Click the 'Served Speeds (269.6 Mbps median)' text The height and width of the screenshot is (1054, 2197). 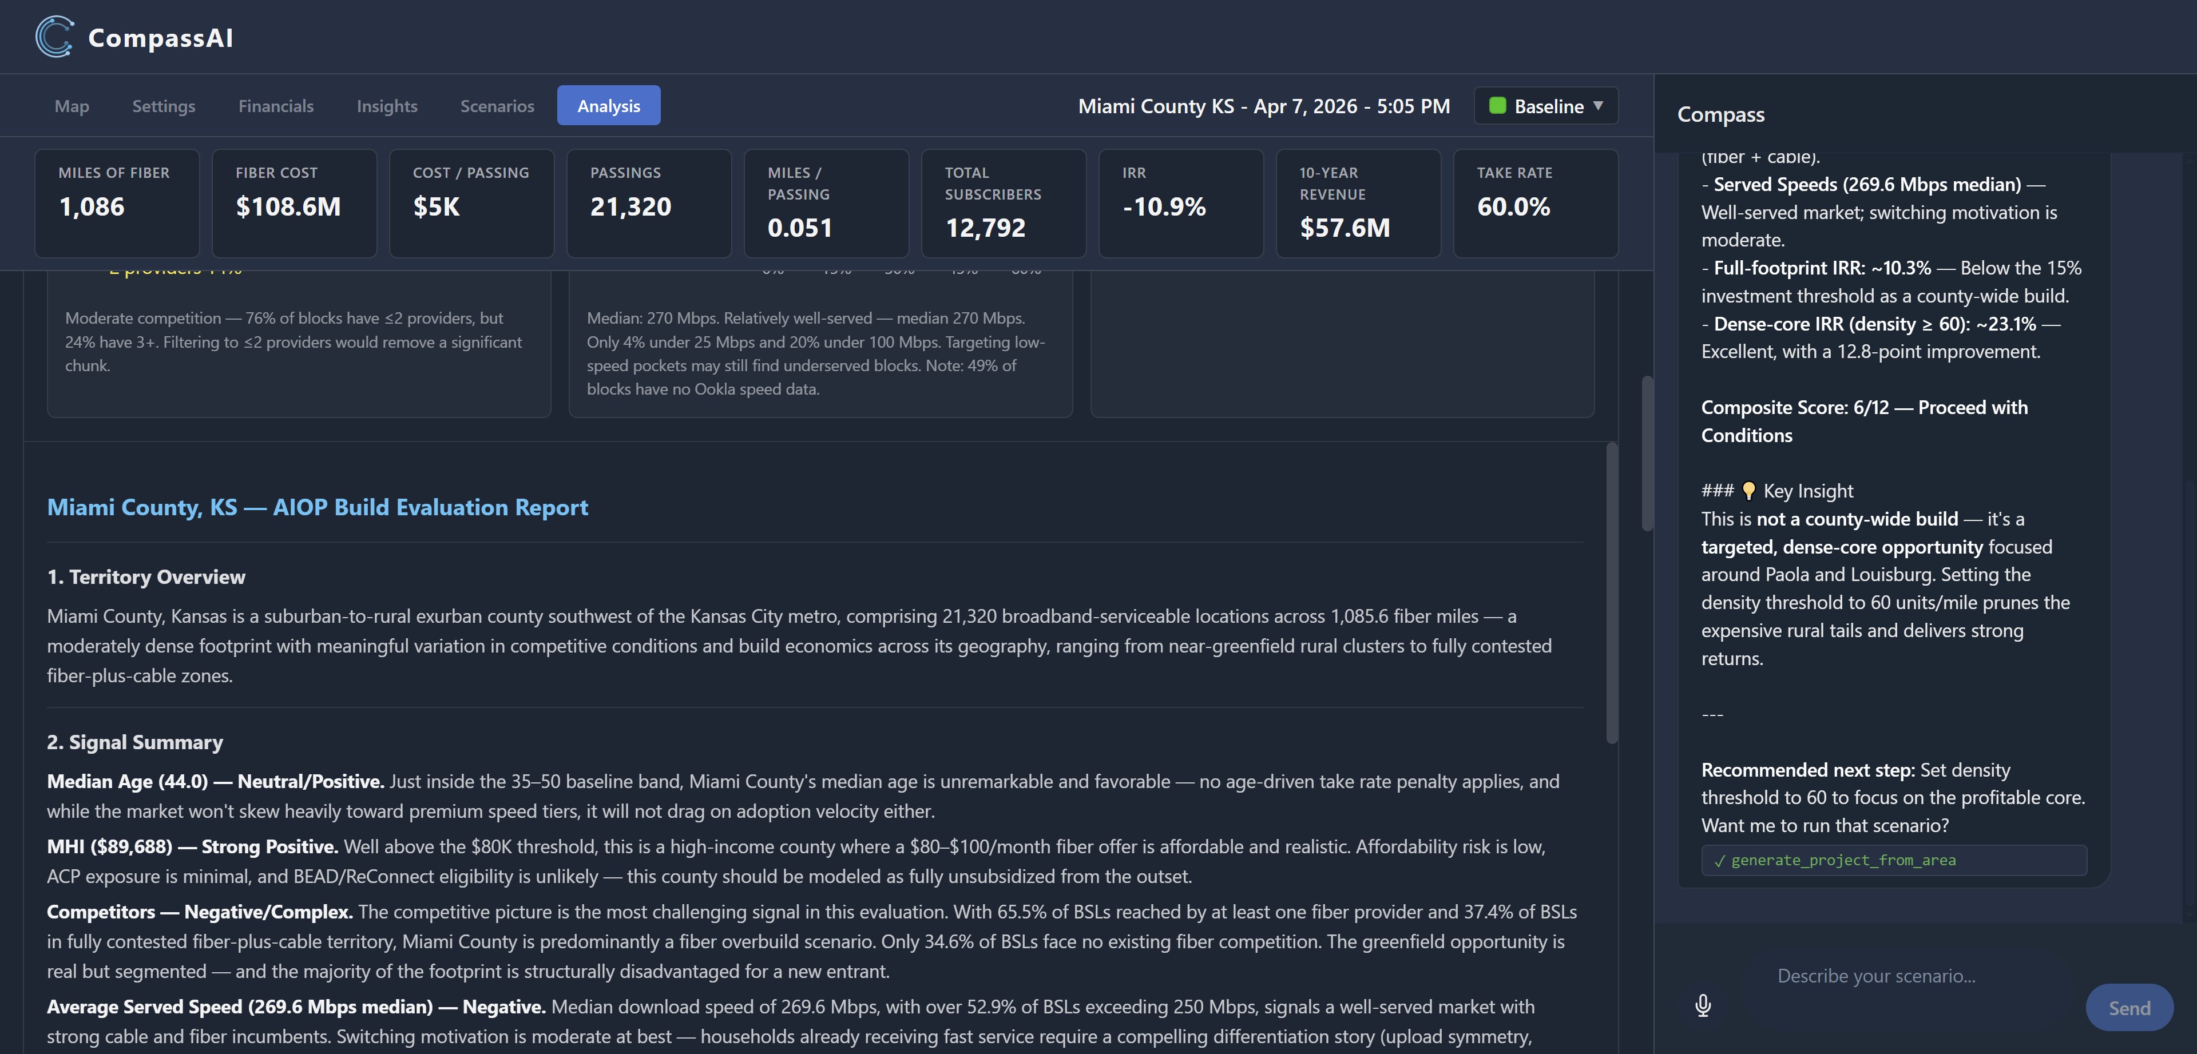pos(1867,184)
